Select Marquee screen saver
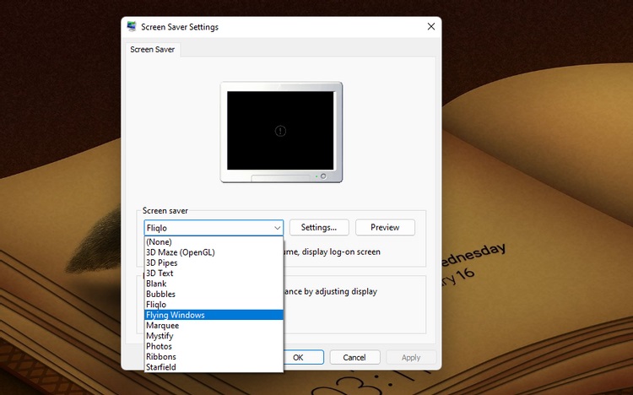The width and height of the screenshot is (633, 395). click(214, 326)
